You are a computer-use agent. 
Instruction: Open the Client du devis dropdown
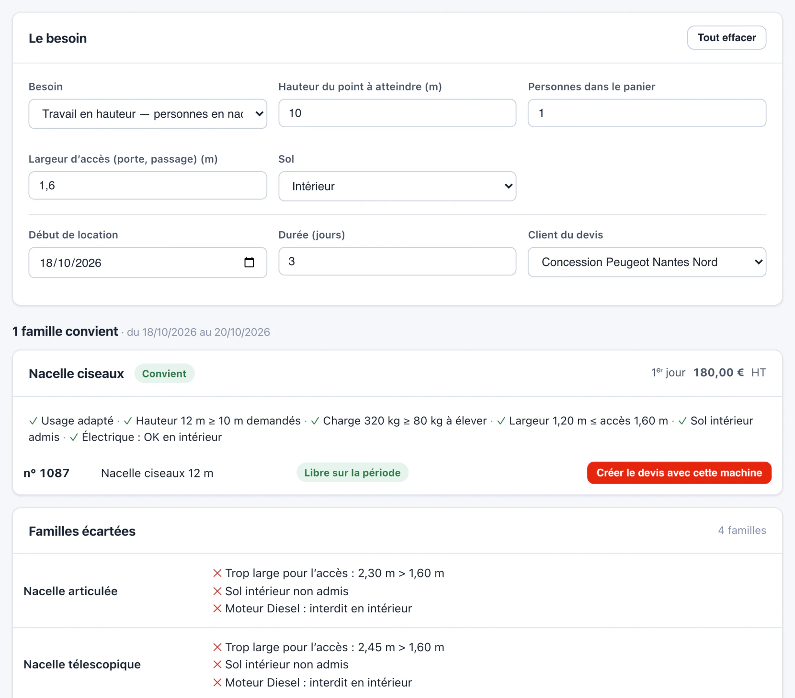[647, 262]
